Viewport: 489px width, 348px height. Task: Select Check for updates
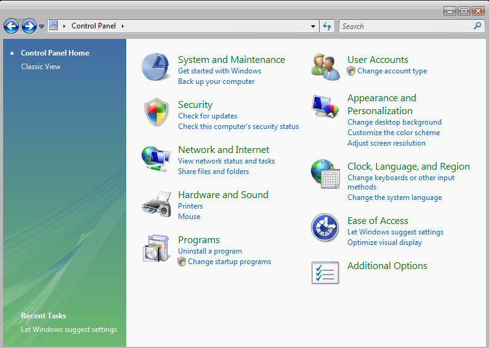[x=208, y=116]
